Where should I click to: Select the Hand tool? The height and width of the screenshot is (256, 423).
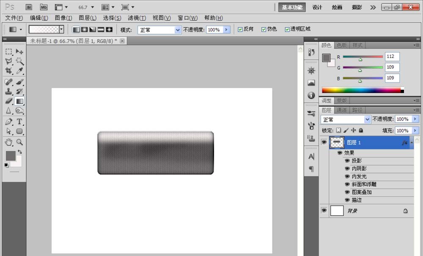pos(8,142)
